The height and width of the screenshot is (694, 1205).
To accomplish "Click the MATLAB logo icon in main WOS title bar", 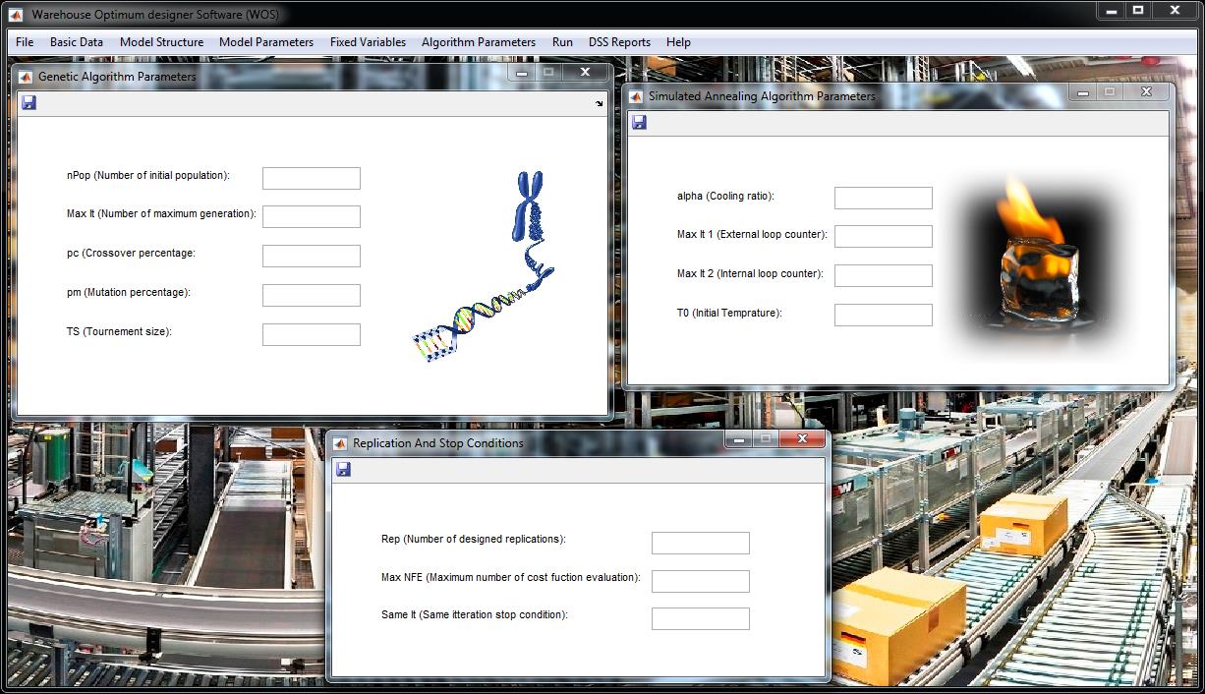I will (16, 14).
